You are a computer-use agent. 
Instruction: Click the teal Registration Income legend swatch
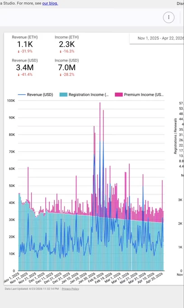tap(63, 95)
